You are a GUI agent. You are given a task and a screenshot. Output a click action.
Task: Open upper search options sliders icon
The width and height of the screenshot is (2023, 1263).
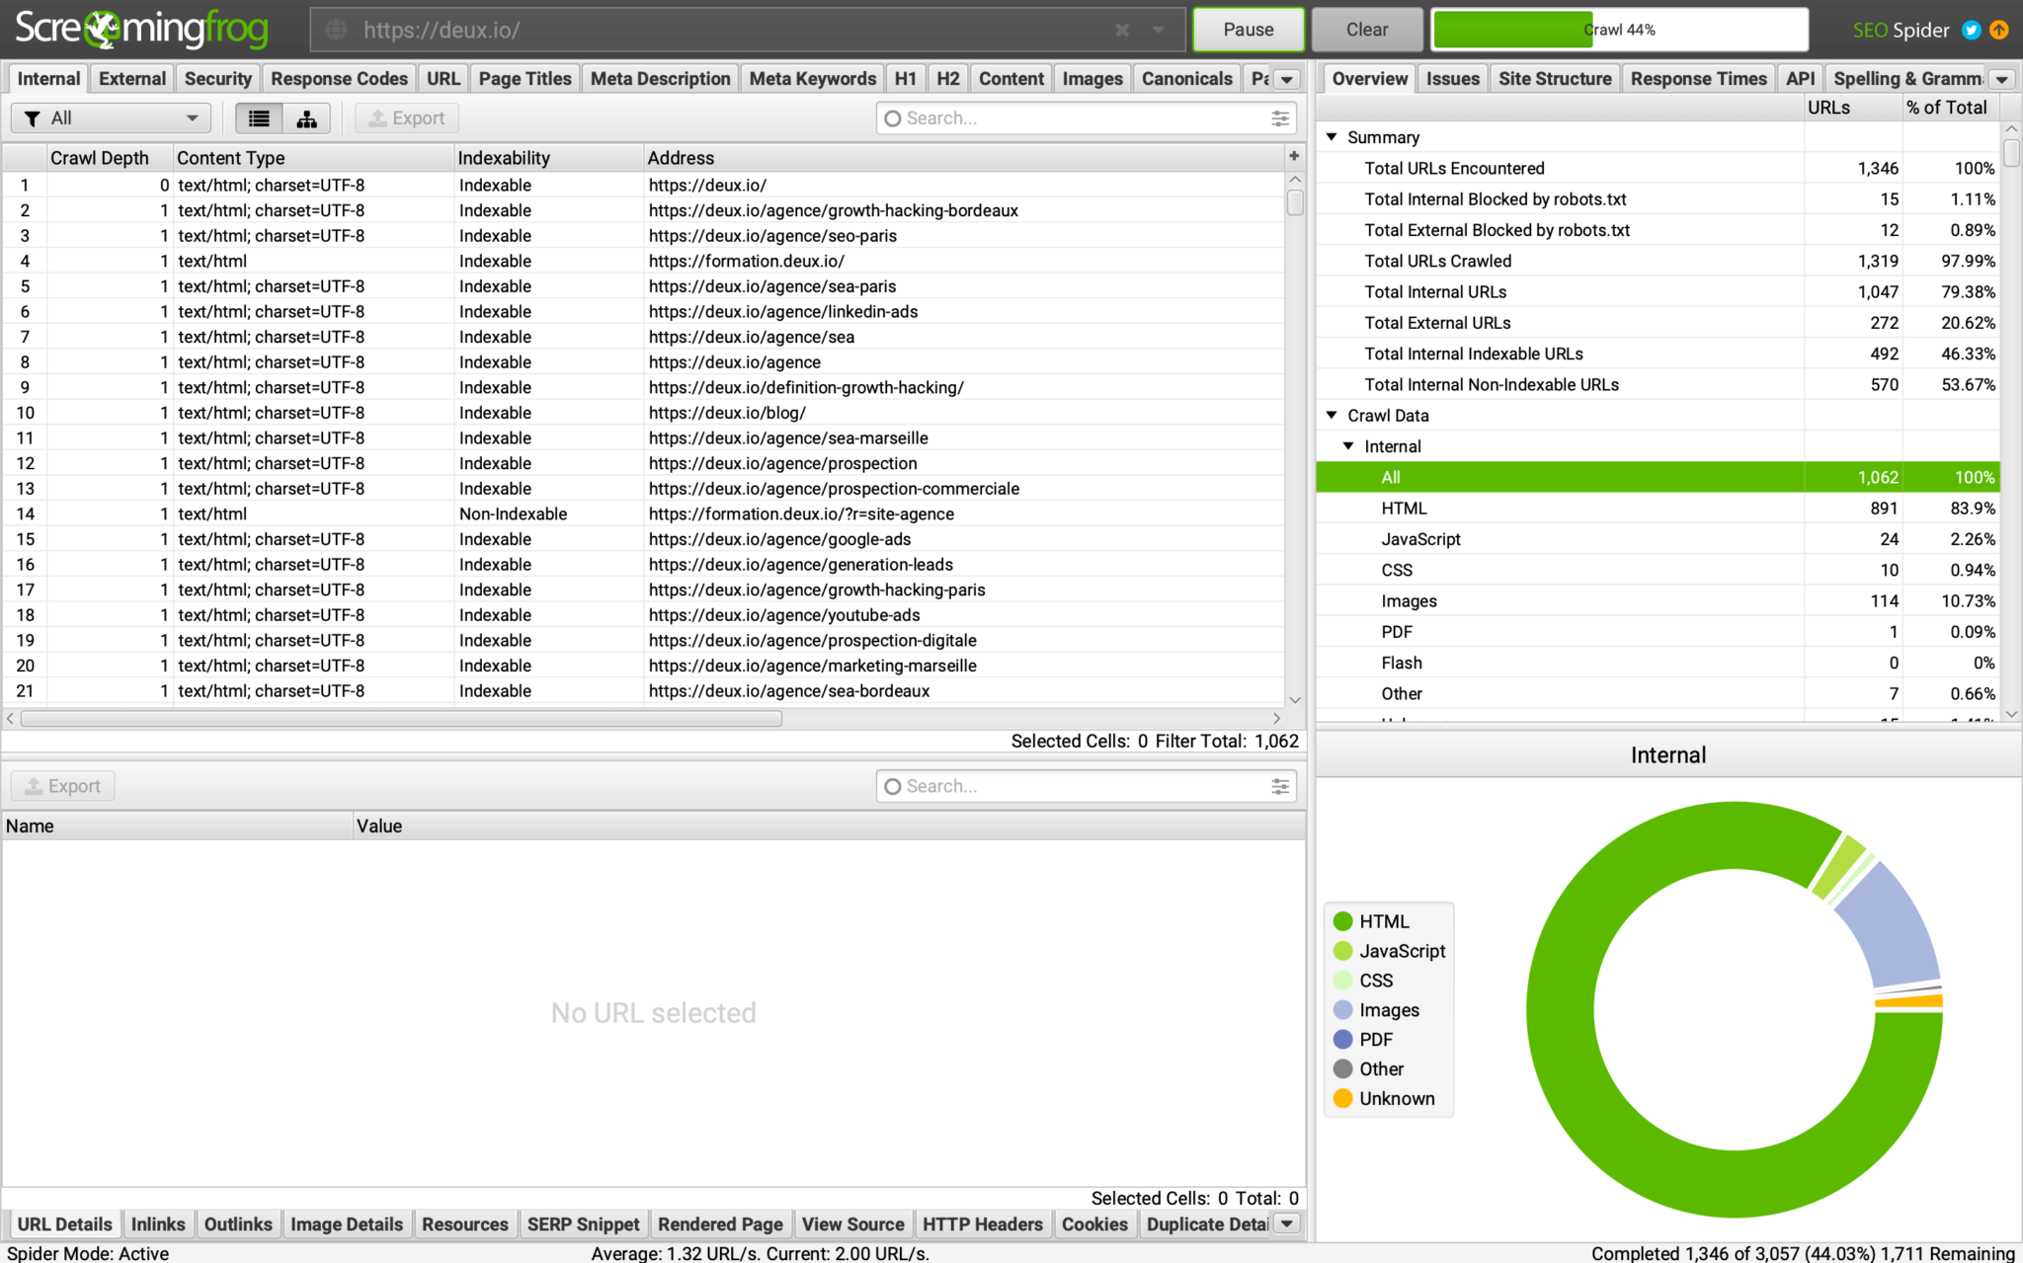[x=1280, y=118]
